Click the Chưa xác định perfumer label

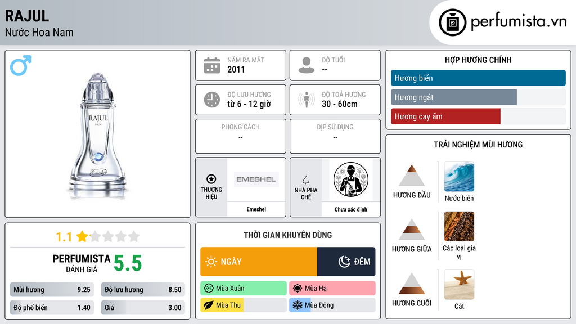351,209
